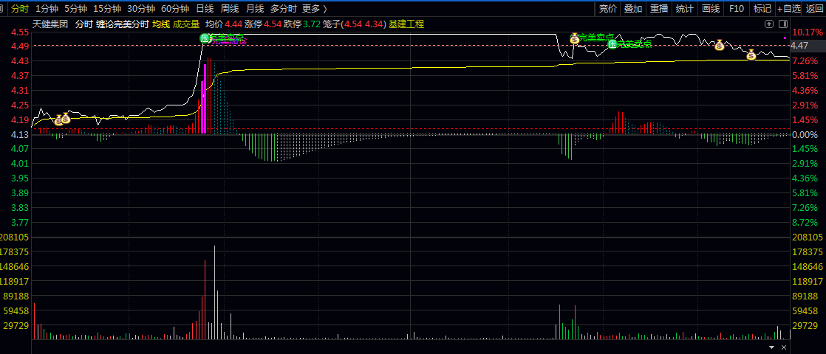Click the money bag markers at the morning open near 4.19
Screen dimensions: 826x354
point(63,119)
